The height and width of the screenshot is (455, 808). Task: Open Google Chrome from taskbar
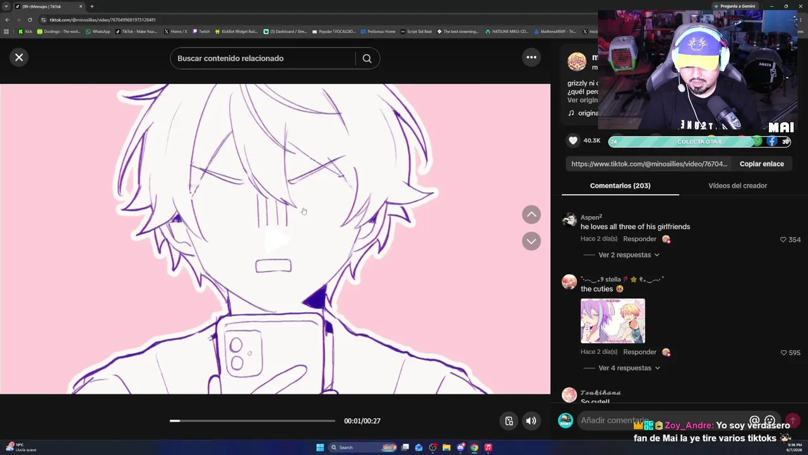[x=474, y=447]
